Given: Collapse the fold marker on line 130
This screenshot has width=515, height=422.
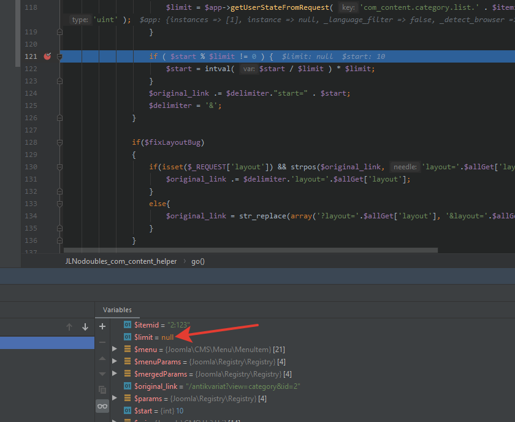Looking at the screenshot, I should [60, 167].
